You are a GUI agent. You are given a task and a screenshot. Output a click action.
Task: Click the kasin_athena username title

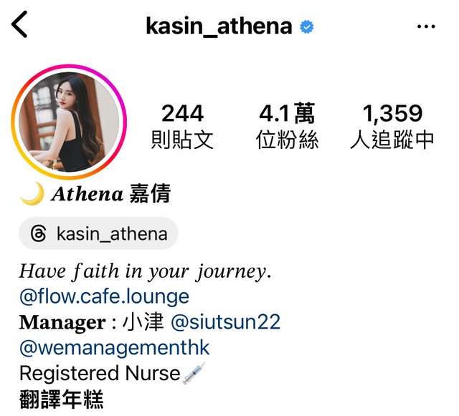point(219,26)
